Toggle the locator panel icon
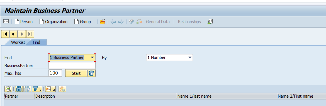Image resolution: width=326 pixels, height=106 pixels. click(6, 21)
